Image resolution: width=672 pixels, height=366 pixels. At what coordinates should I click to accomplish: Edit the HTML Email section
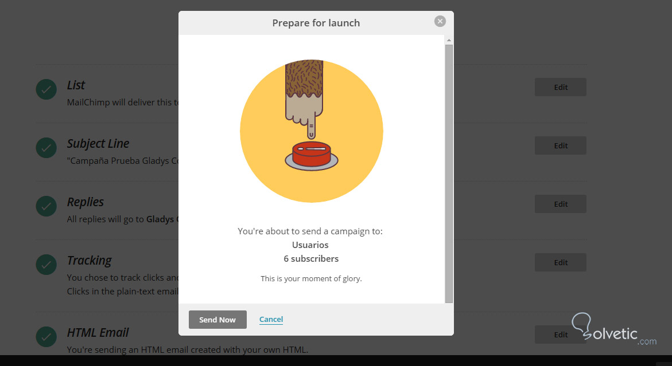pyautogui.click(x=560, y=335)
